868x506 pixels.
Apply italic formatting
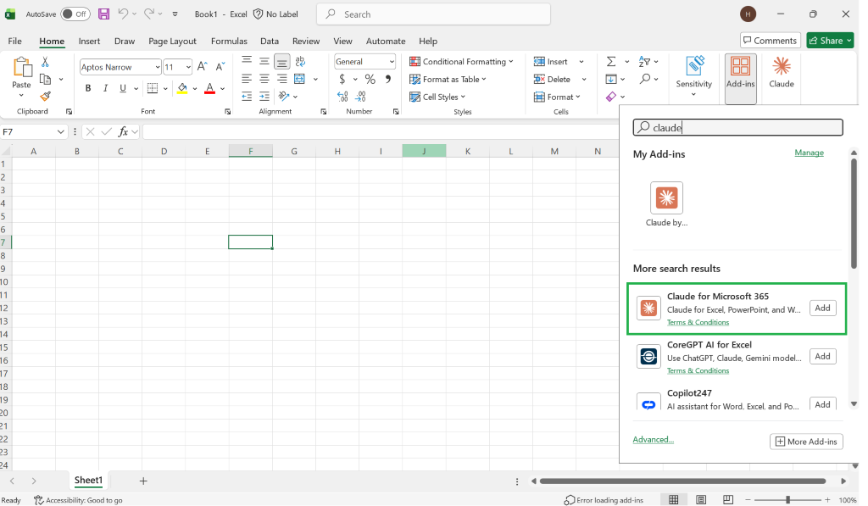(x=105, y=88)
